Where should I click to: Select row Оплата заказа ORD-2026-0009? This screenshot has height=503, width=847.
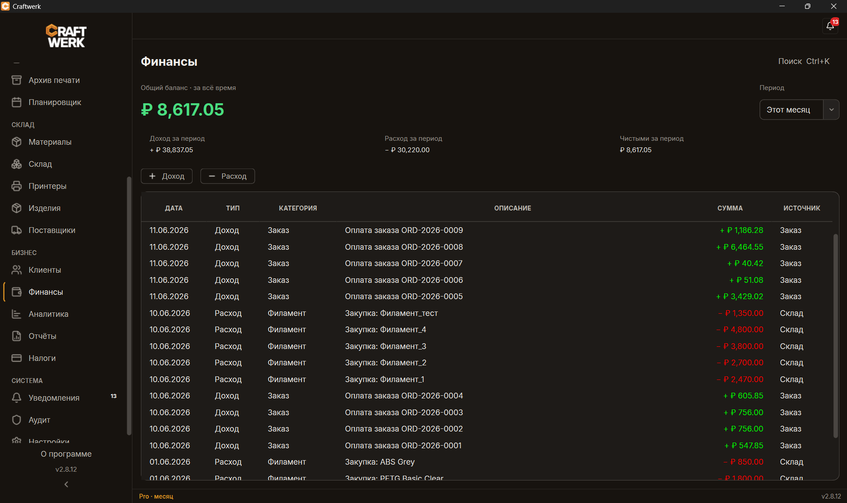tap(487, 230)
